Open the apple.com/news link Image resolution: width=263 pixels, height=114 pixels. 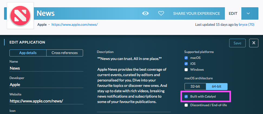(x=74, y=25)
